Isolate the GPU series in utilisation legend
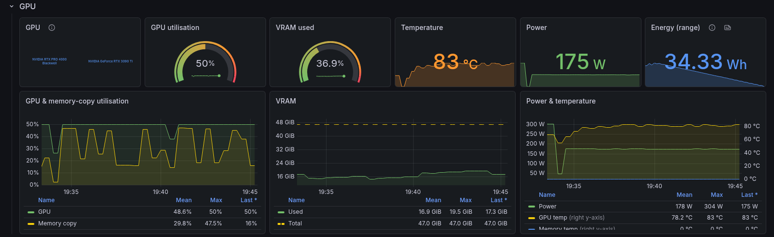Screen dimensions: 774x237 click(x=45, y=212)
